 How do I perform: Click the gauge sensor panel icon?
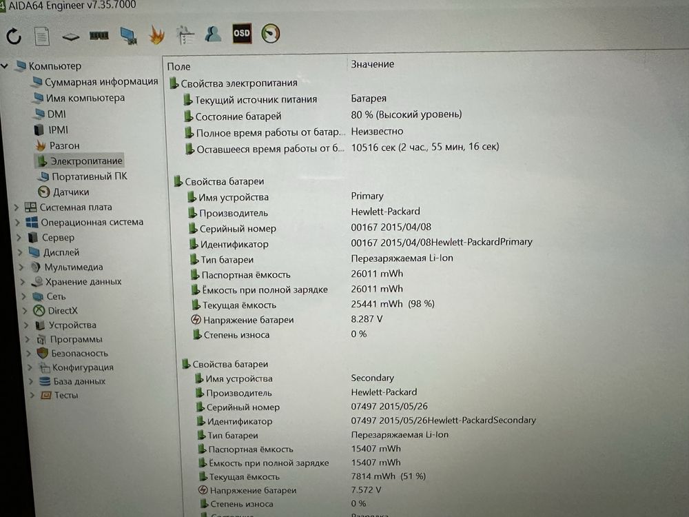[270, 33]
